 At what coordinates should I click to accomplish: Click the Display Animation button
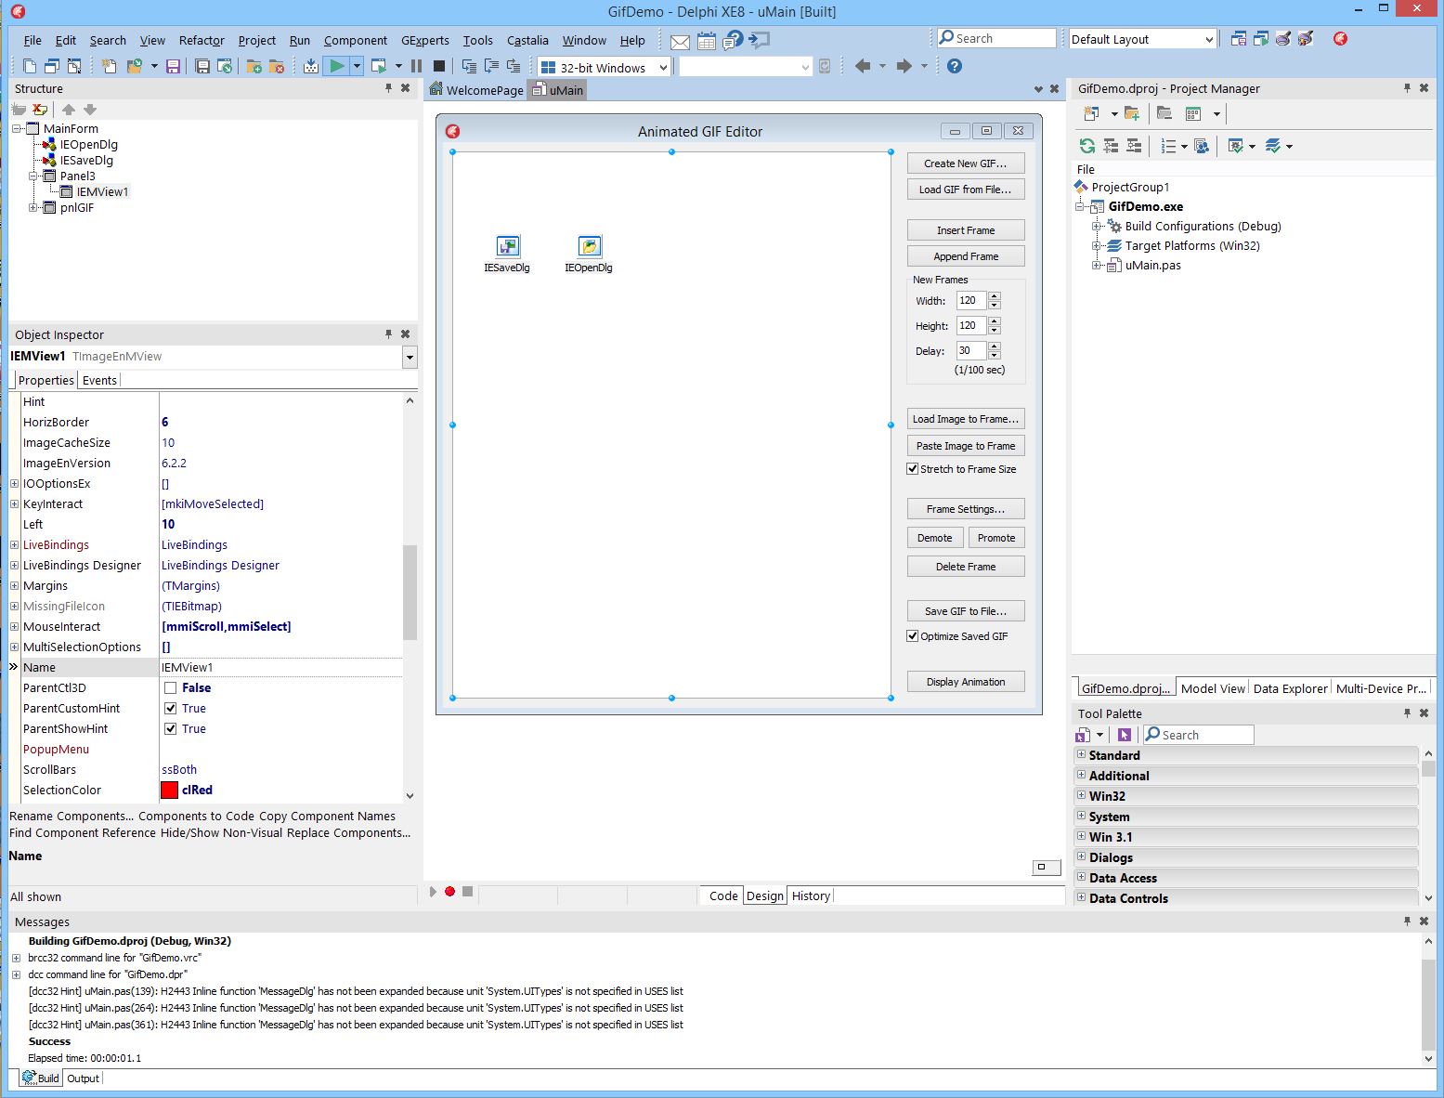click(966, 682)
